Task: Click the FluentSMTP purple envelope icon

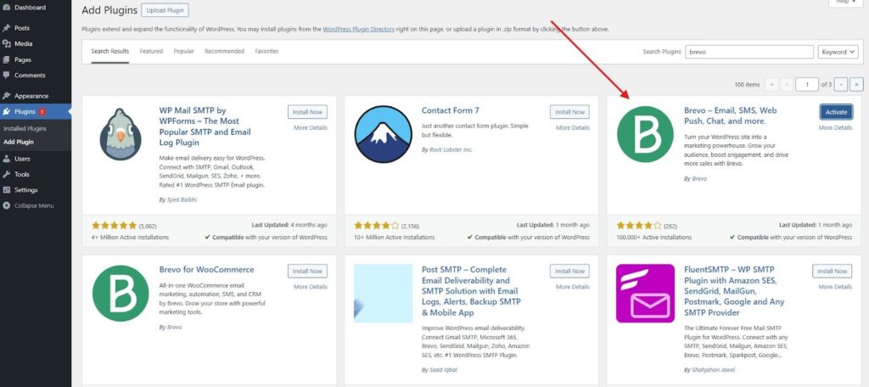Action: (645, 293)
